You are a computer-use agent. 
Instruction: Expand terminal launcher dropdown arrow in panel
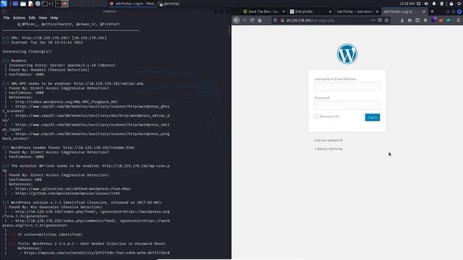pos(49,4)
